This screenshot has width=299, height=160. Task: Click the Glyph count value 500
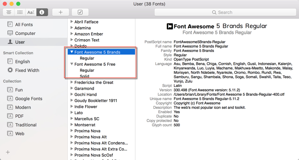point(177,125)
